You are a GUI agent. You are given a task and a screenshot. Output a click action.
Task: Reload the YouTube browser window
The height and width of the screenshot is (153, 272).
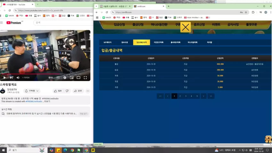(x=10, y=11)
